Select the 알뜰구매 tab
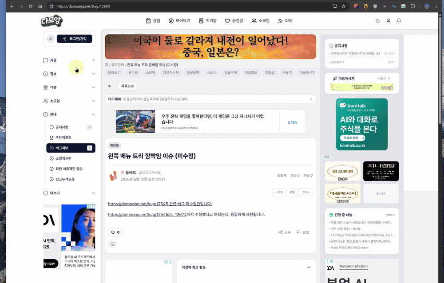 [230, 73]
